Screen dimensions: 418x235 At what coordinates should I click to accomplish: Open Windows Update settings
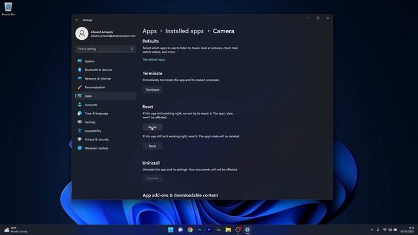106,148
